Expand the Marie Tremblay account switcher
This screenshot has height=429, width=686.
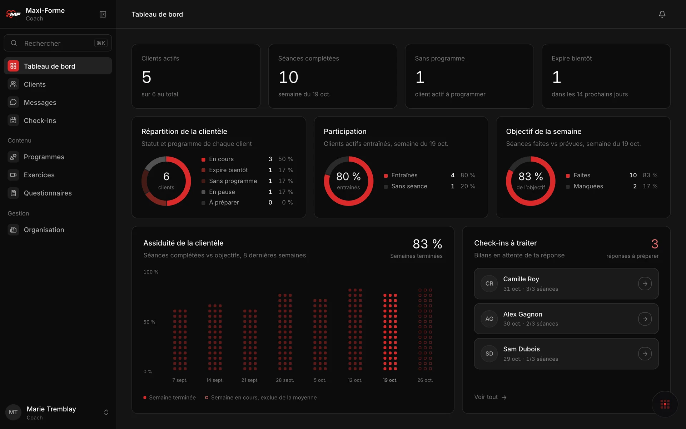click(106, 412)
